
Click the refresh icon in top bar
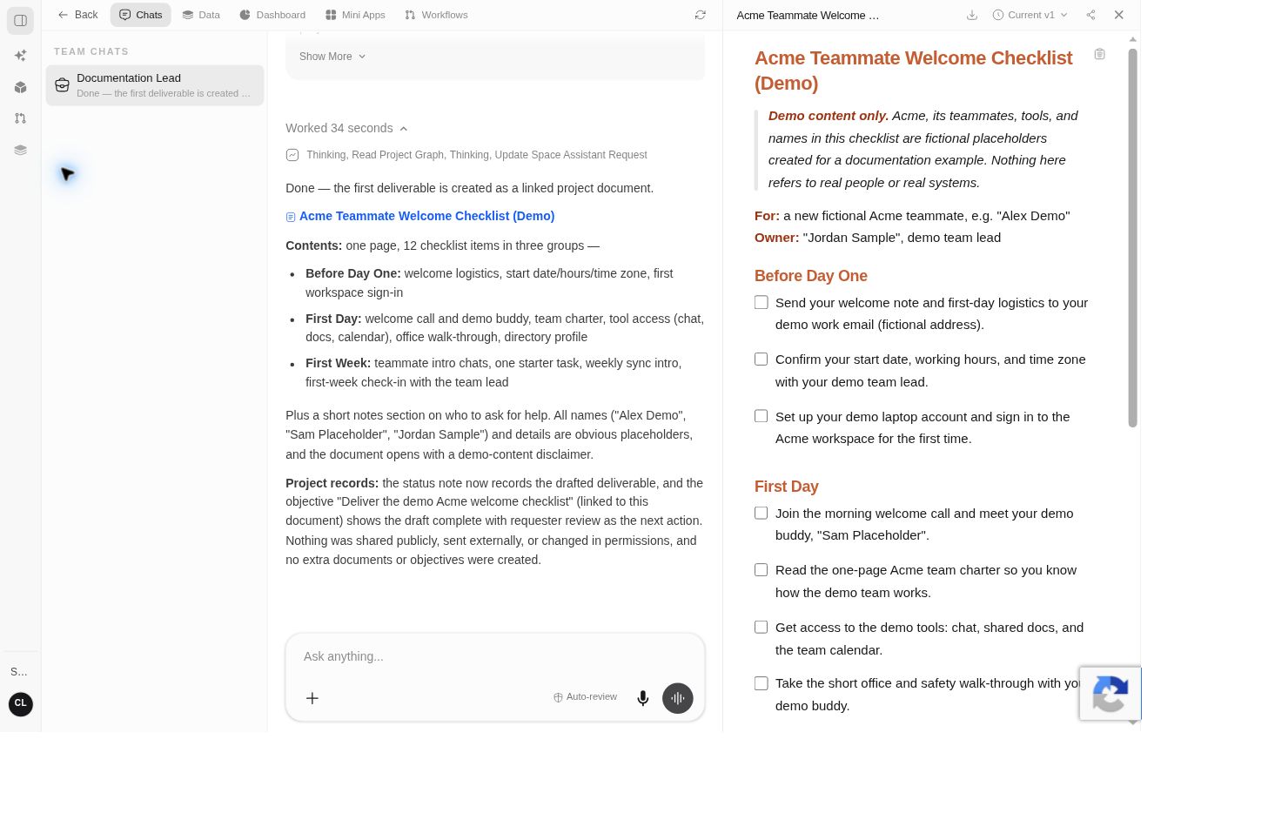[701, 15]
